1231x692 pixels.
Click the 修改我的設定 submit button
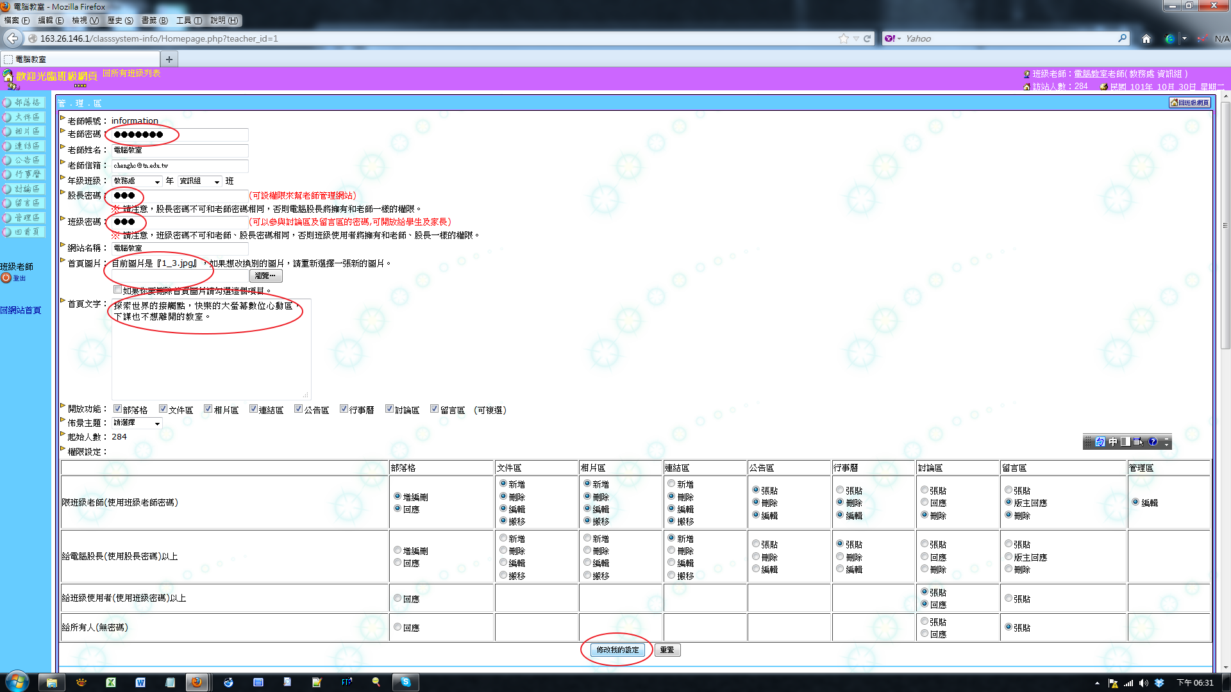[617, 650]
